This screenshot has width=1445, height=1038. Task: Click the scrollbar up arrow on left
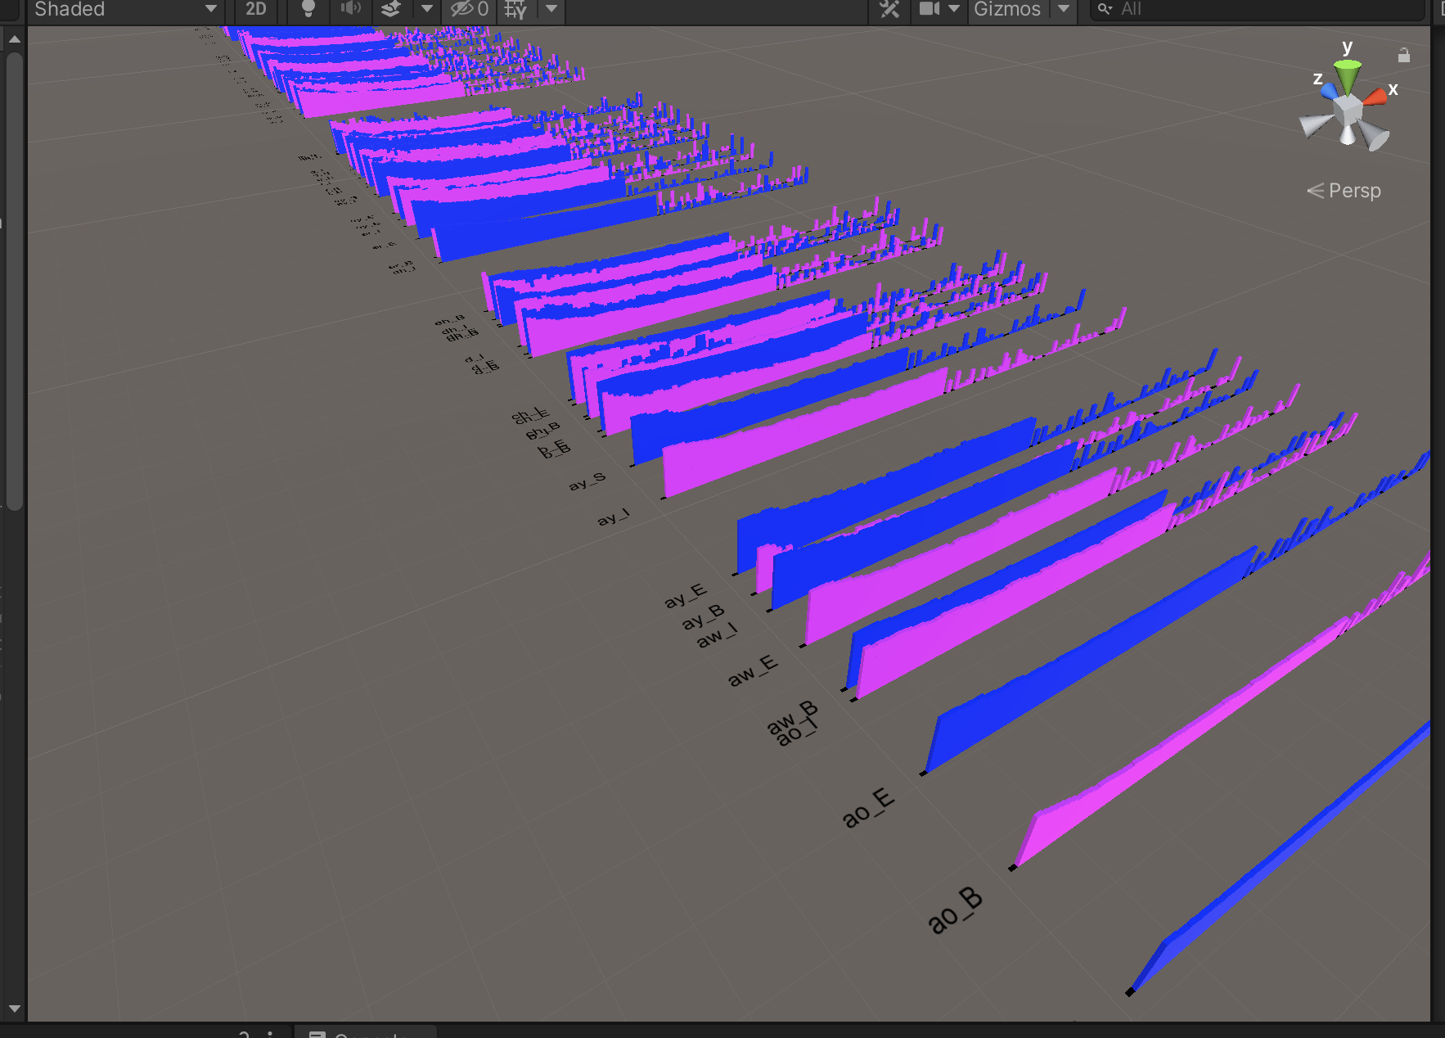pos(14,39)
